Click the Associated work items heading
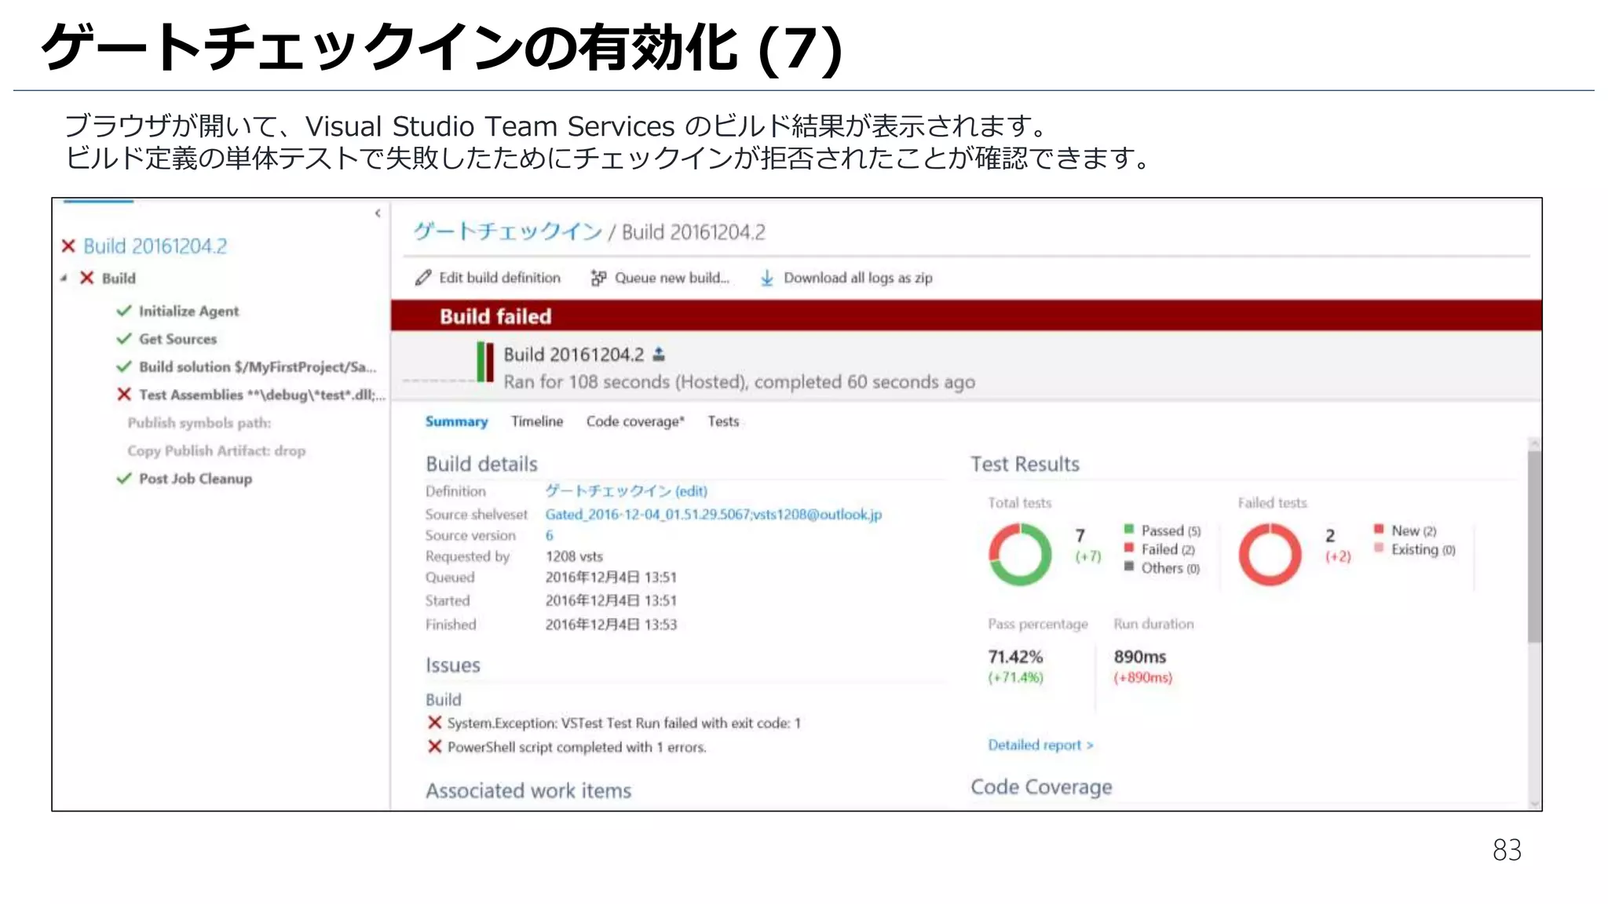The width and height of the screenshot is (1608, 904). tap(528, 791)
